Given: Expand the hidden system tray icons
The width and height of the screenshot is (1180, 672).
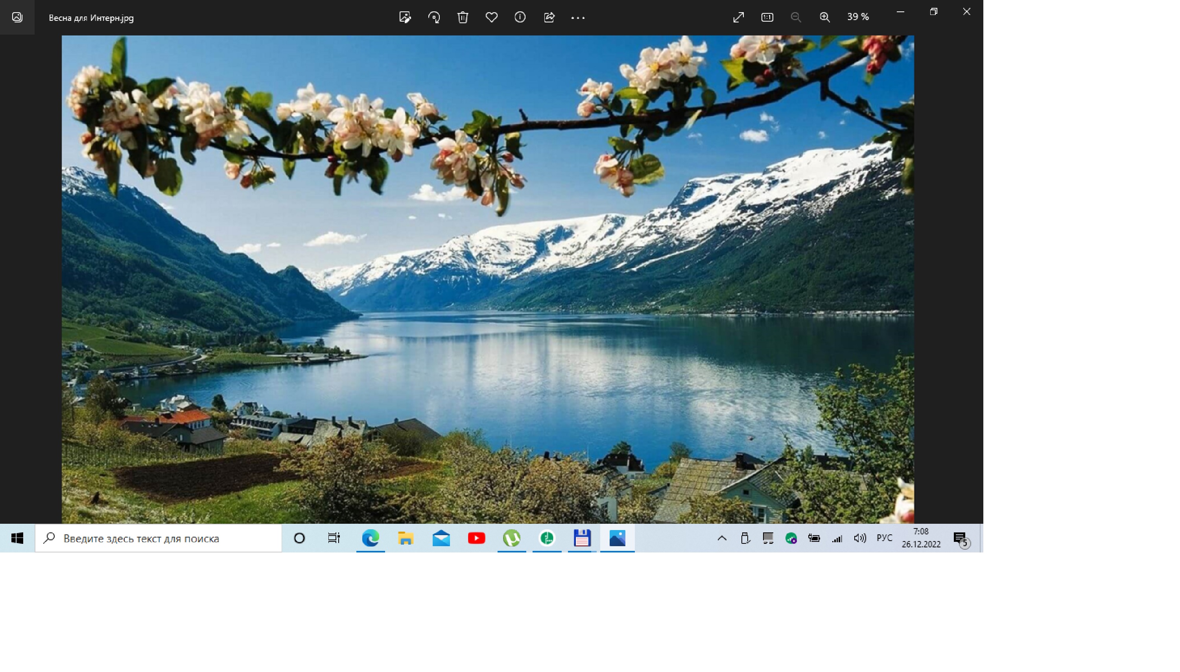Looking at the screenshot, I should [722, 538].
